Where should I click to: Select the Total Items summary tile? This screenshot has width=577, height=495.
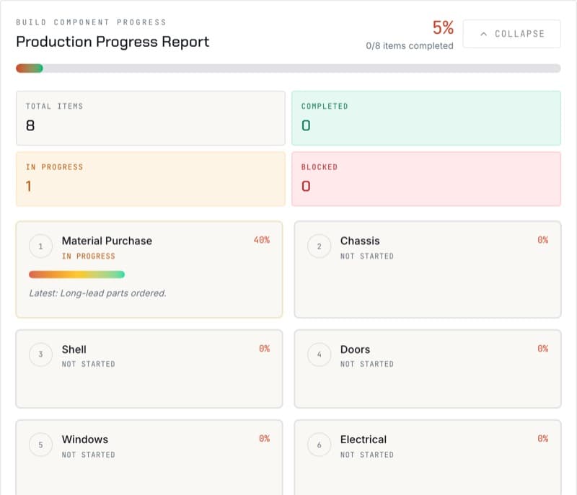151,118
